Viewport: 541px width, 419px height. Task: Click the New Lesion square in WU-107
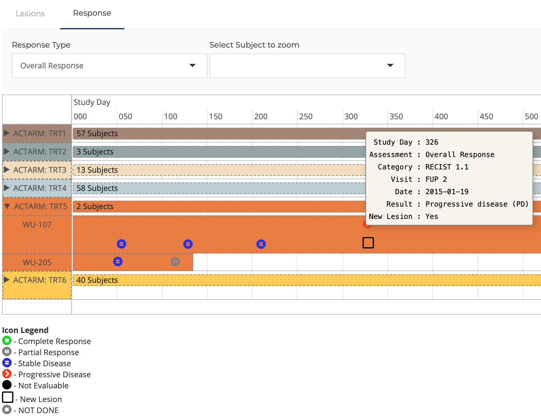click(x=368, y=243)
